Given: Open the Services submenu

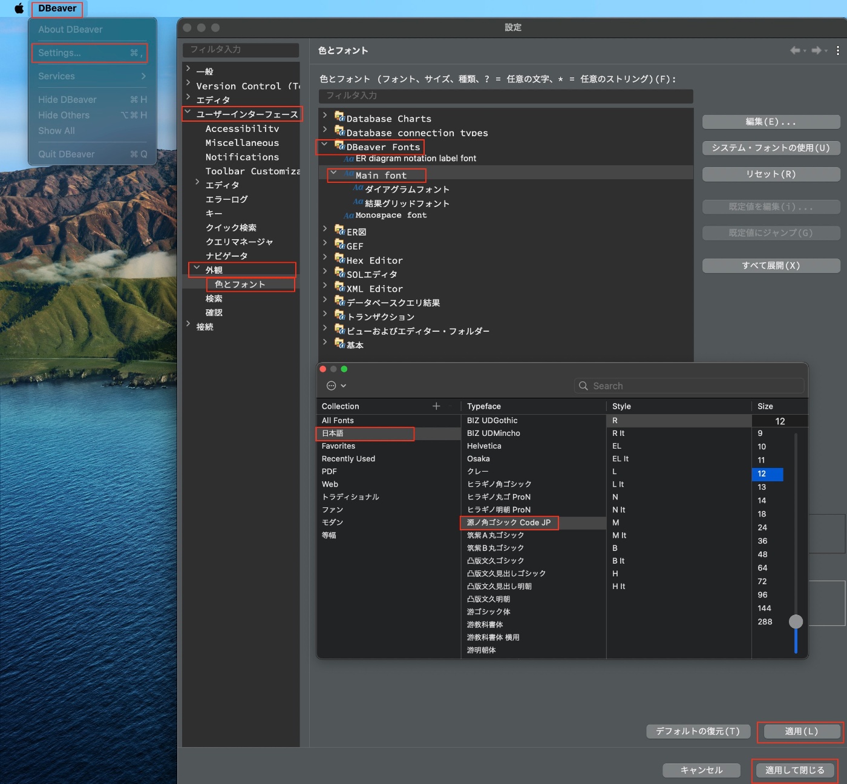Looking at the screenshot, I should pos(93,76).
